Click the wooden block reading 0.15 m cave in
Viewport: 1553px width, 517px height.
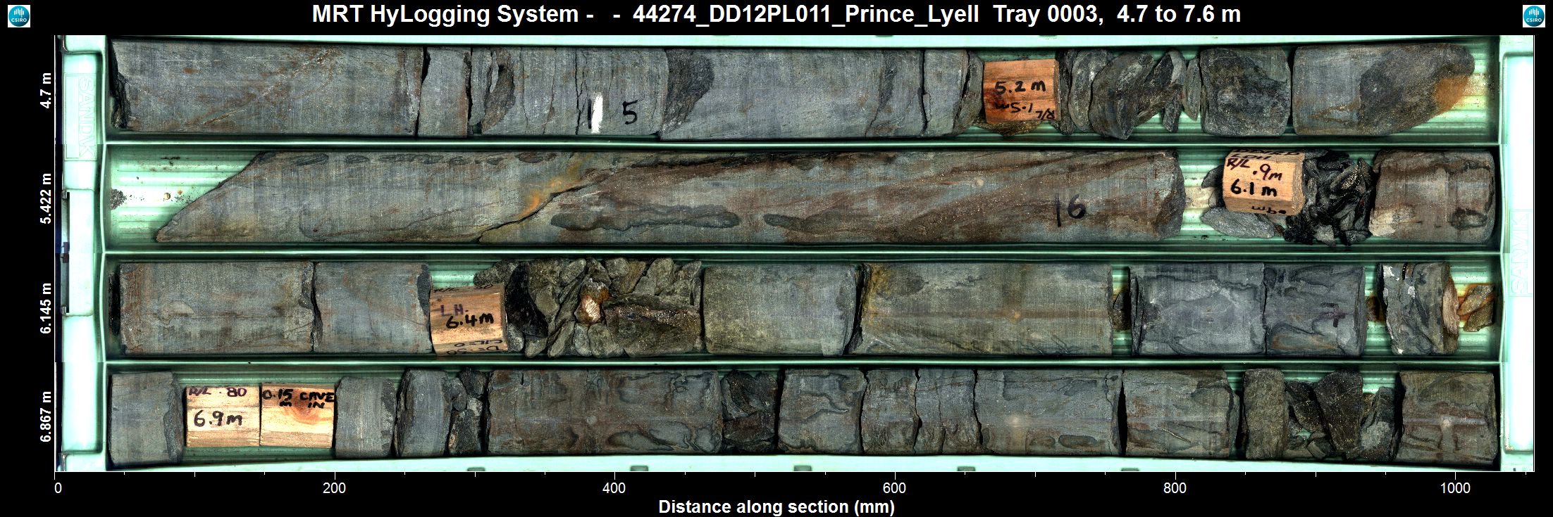tap(297, 415)
